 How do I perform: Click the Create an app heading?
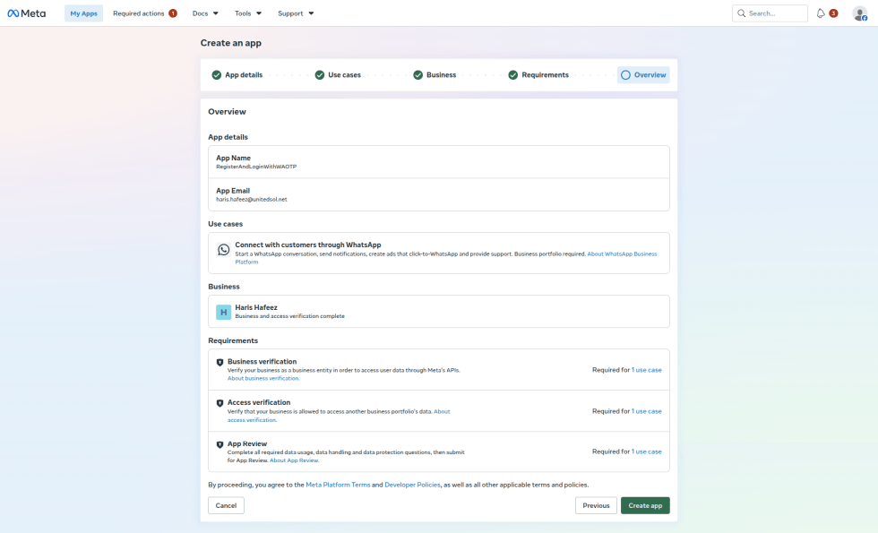tap(231, 43)
